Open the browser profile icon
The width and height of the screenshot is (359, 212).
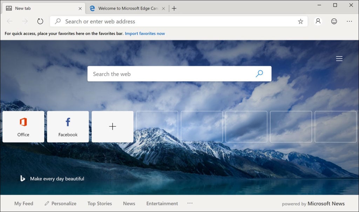click(318, 21)
